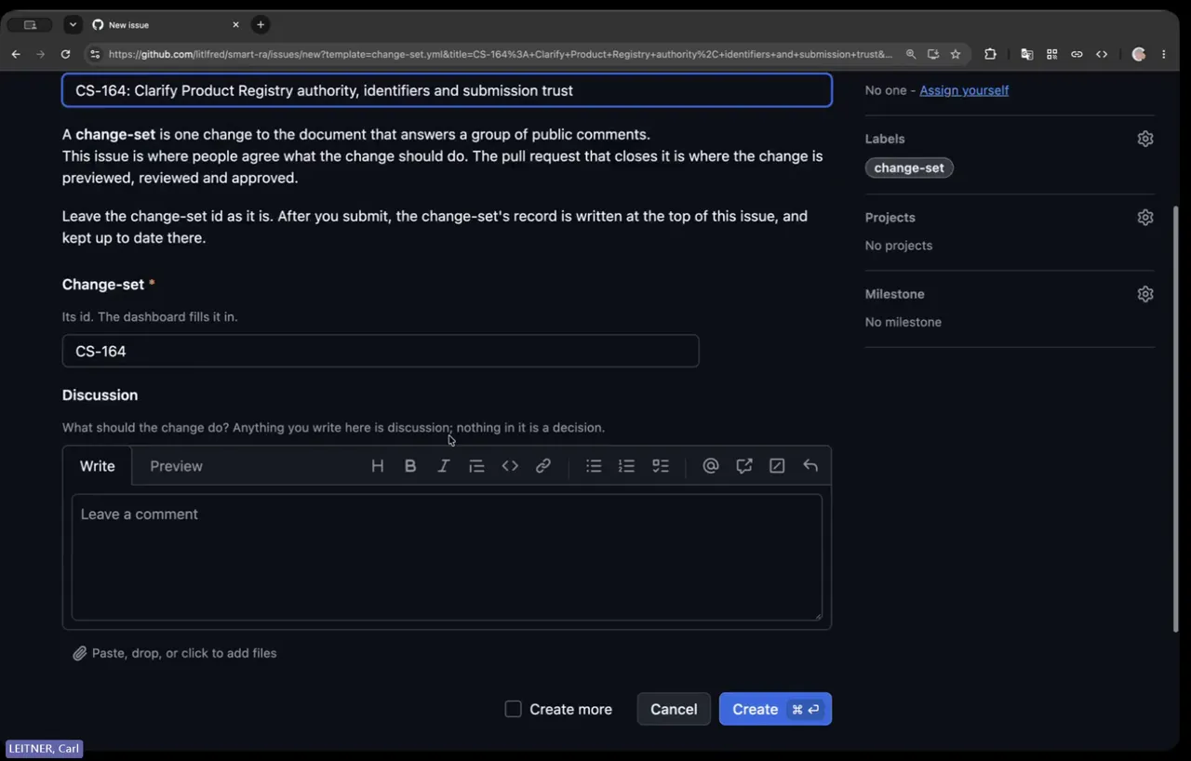The height and width of the screenshot is (761, 1191).
Task: Click the Labels heading in sidebar
Action: point(885,139)
